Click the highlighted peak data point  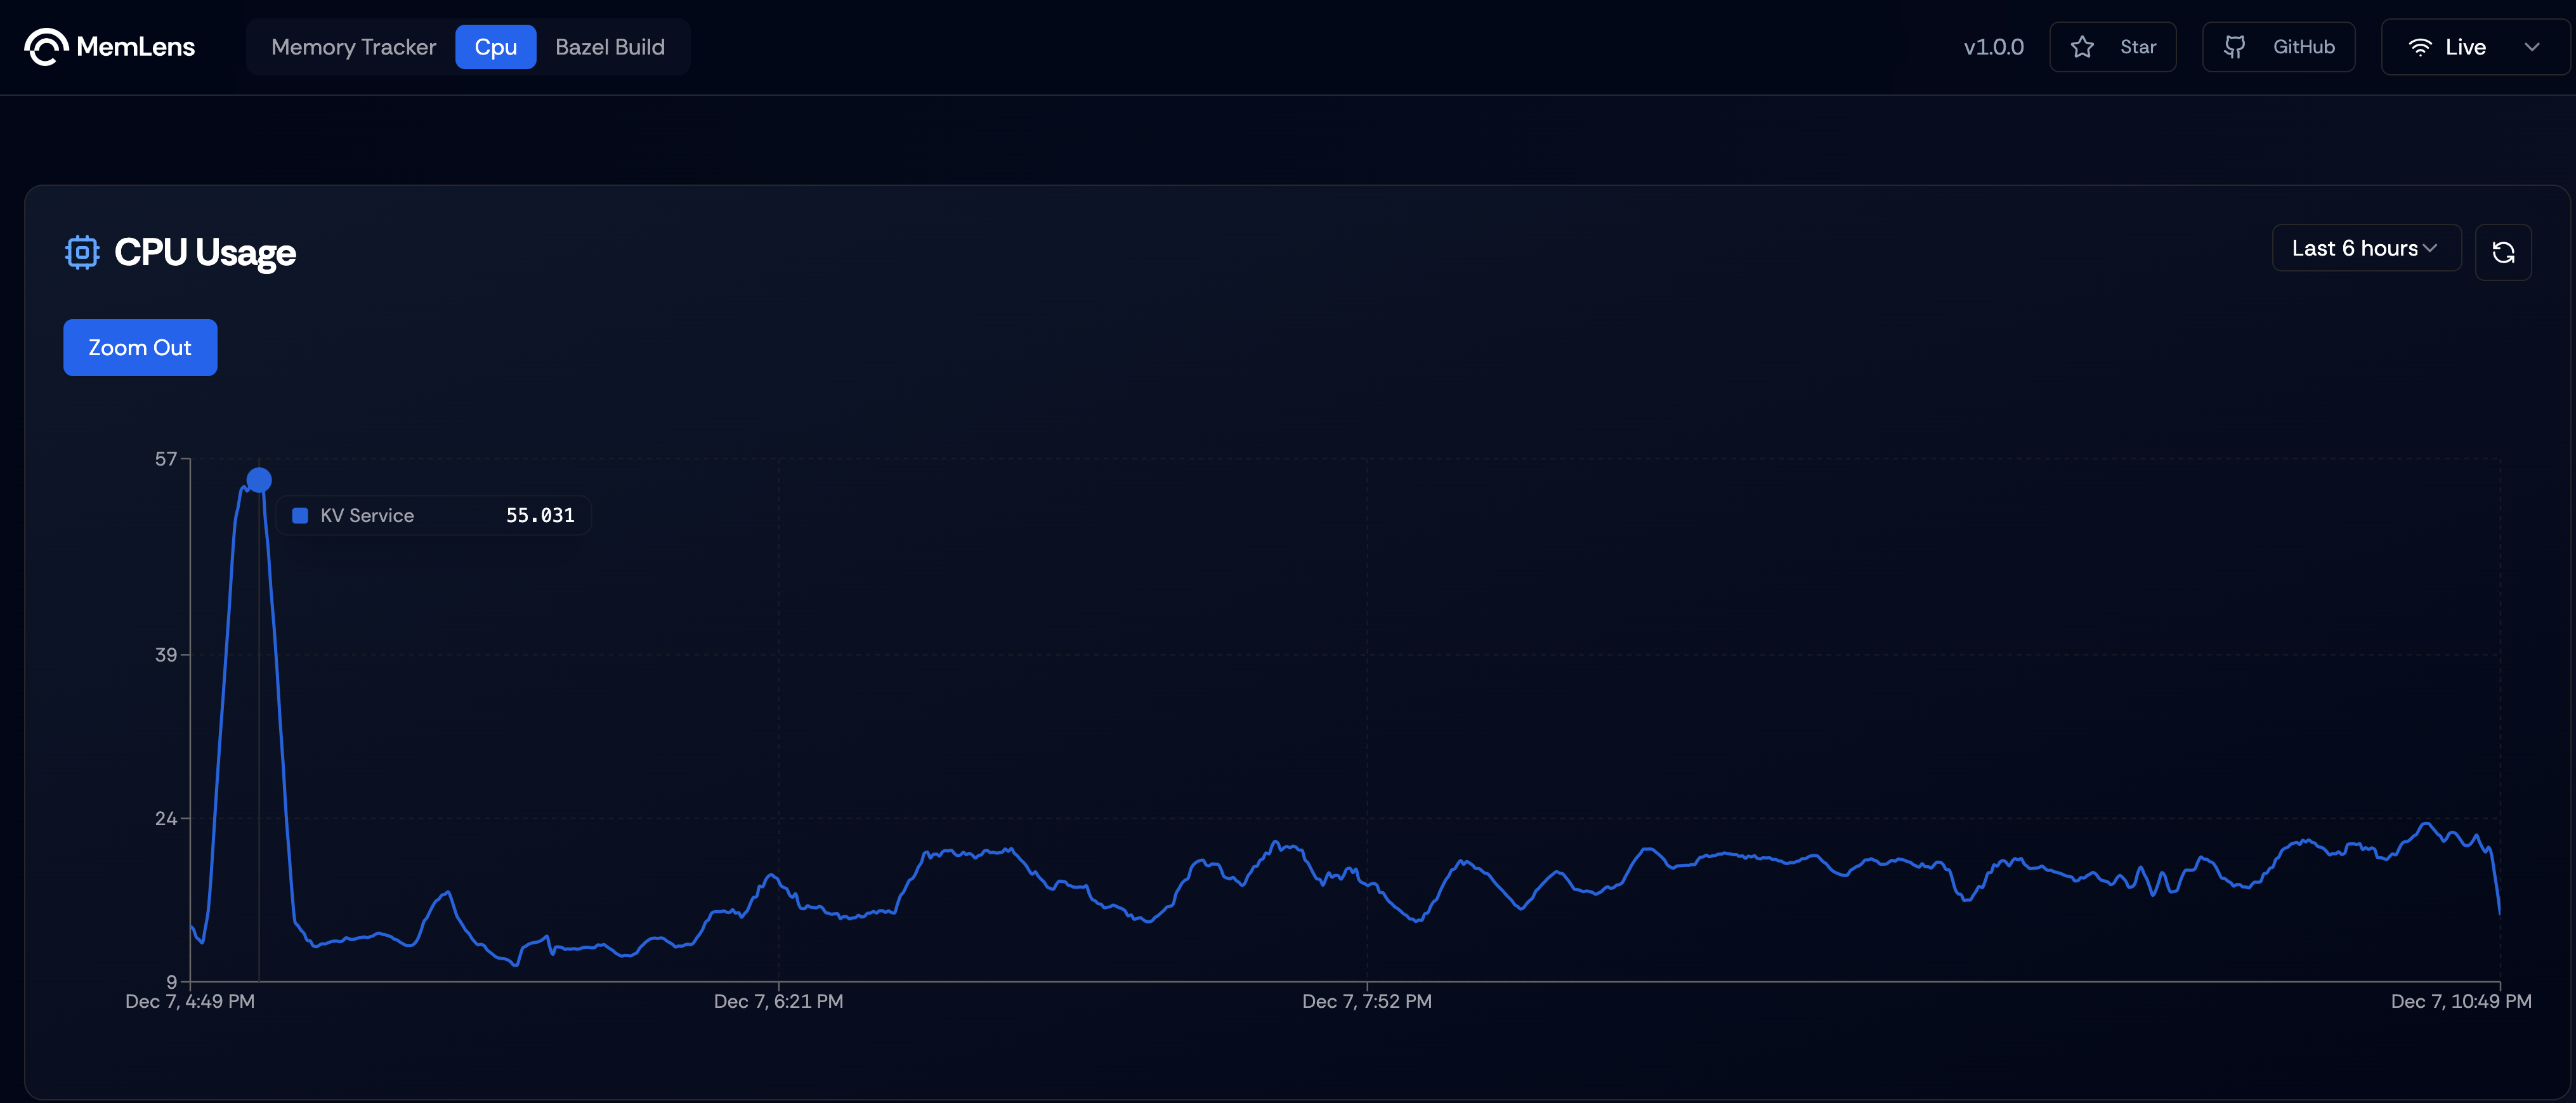pyautogui.click(x=259, y=480)
